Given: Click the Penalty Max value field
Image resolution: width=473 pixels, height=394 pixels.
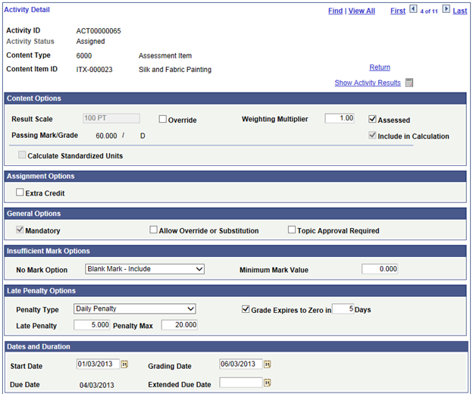Looking at the screenshot, I should pyautogui.click(x=180, y=325).
